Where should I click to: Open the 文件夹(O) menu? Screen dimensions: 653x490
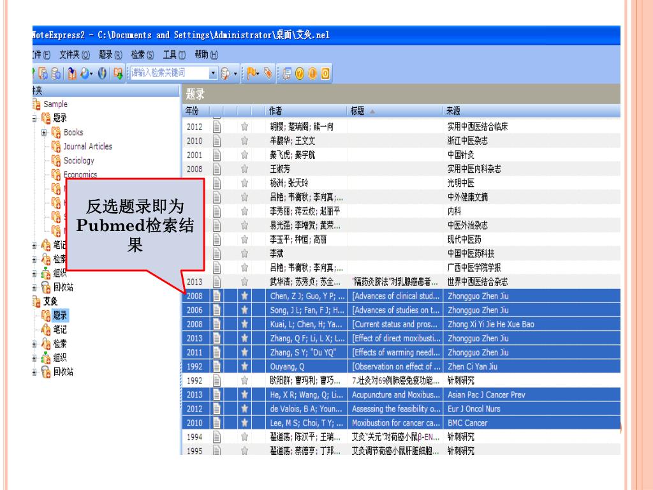click(x=75, y=55)
